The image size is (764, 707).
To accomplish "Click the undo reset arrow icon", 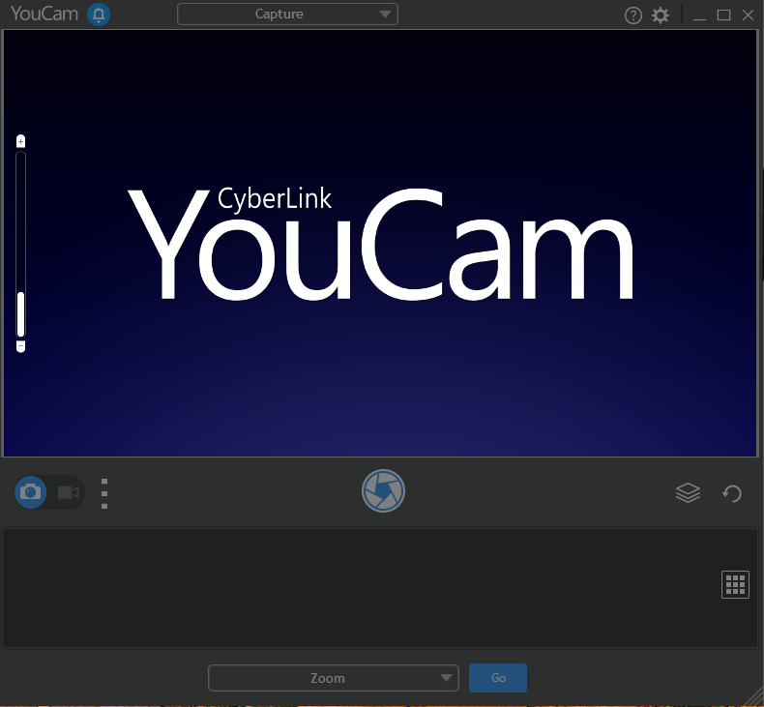I will tap(732, 493).
